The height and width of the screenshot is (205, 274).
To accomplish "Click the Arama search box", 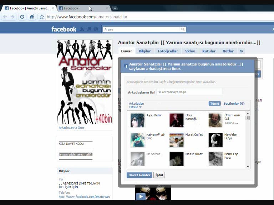I will (x=142, y=29).
